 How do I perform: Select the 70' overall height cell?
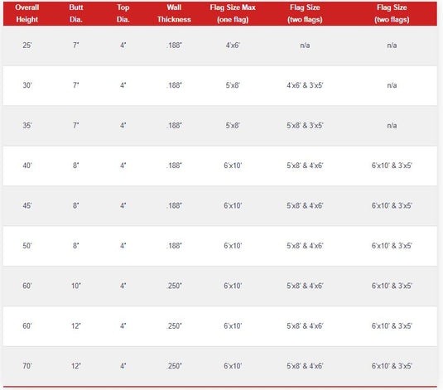click(27, 366)
